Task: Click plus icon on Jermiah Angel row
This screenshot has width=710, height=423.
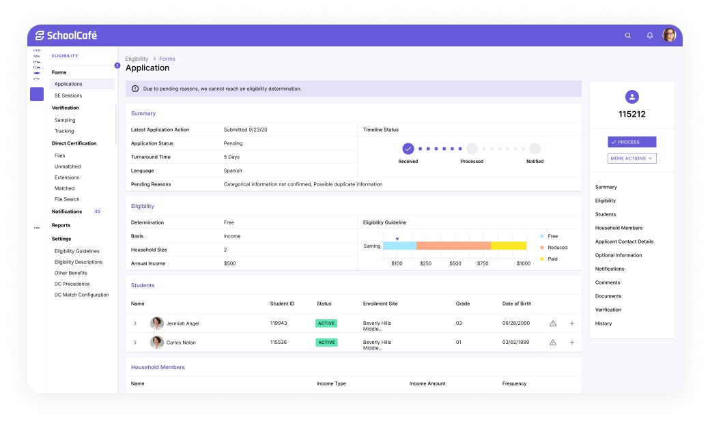Action: (x=572, y=323)
